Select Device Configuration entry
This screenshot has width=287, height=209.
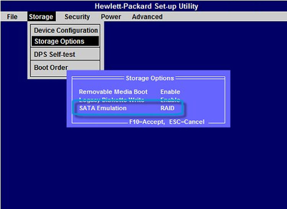click(x=65, y=30)
